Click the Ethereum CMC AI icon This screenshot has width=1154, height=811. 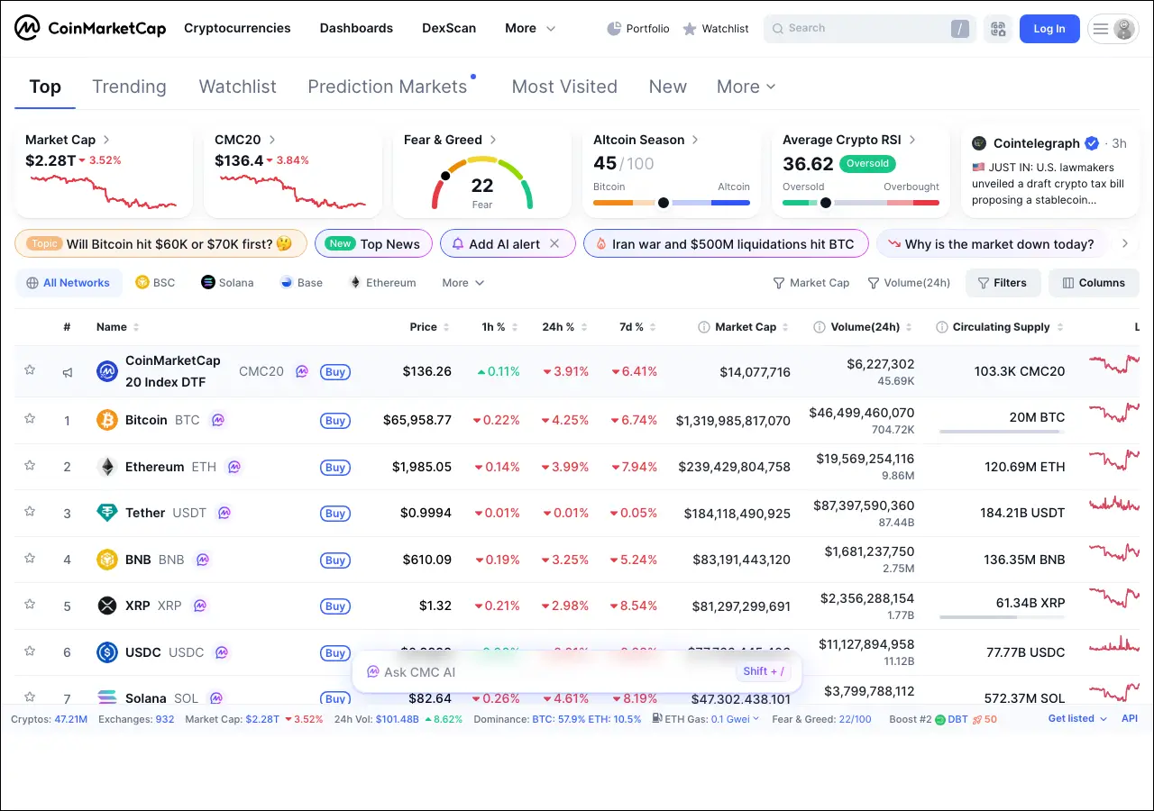click(234, 467)
